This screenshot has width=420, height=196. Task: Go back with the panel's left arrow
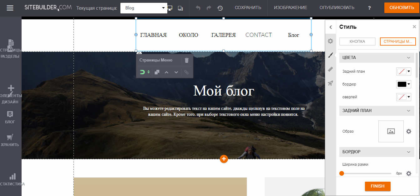331,27
